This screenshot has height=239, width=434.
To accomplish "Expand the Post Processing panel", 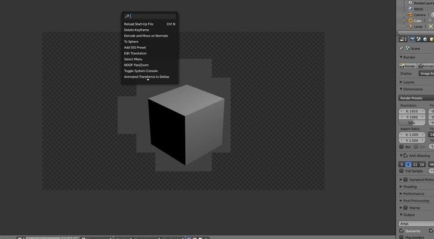I will point(401,201).
